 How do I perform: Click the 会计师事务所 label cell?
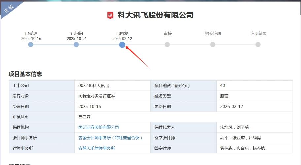(x=42, y=138)
